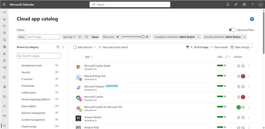Collapse Browse by category panel chevron
Image resolution: width=265 pixels, height=129 pixels.
[x=64, y=47]
